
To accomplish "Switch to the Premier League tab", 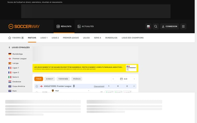I will (x=71, y=38).
